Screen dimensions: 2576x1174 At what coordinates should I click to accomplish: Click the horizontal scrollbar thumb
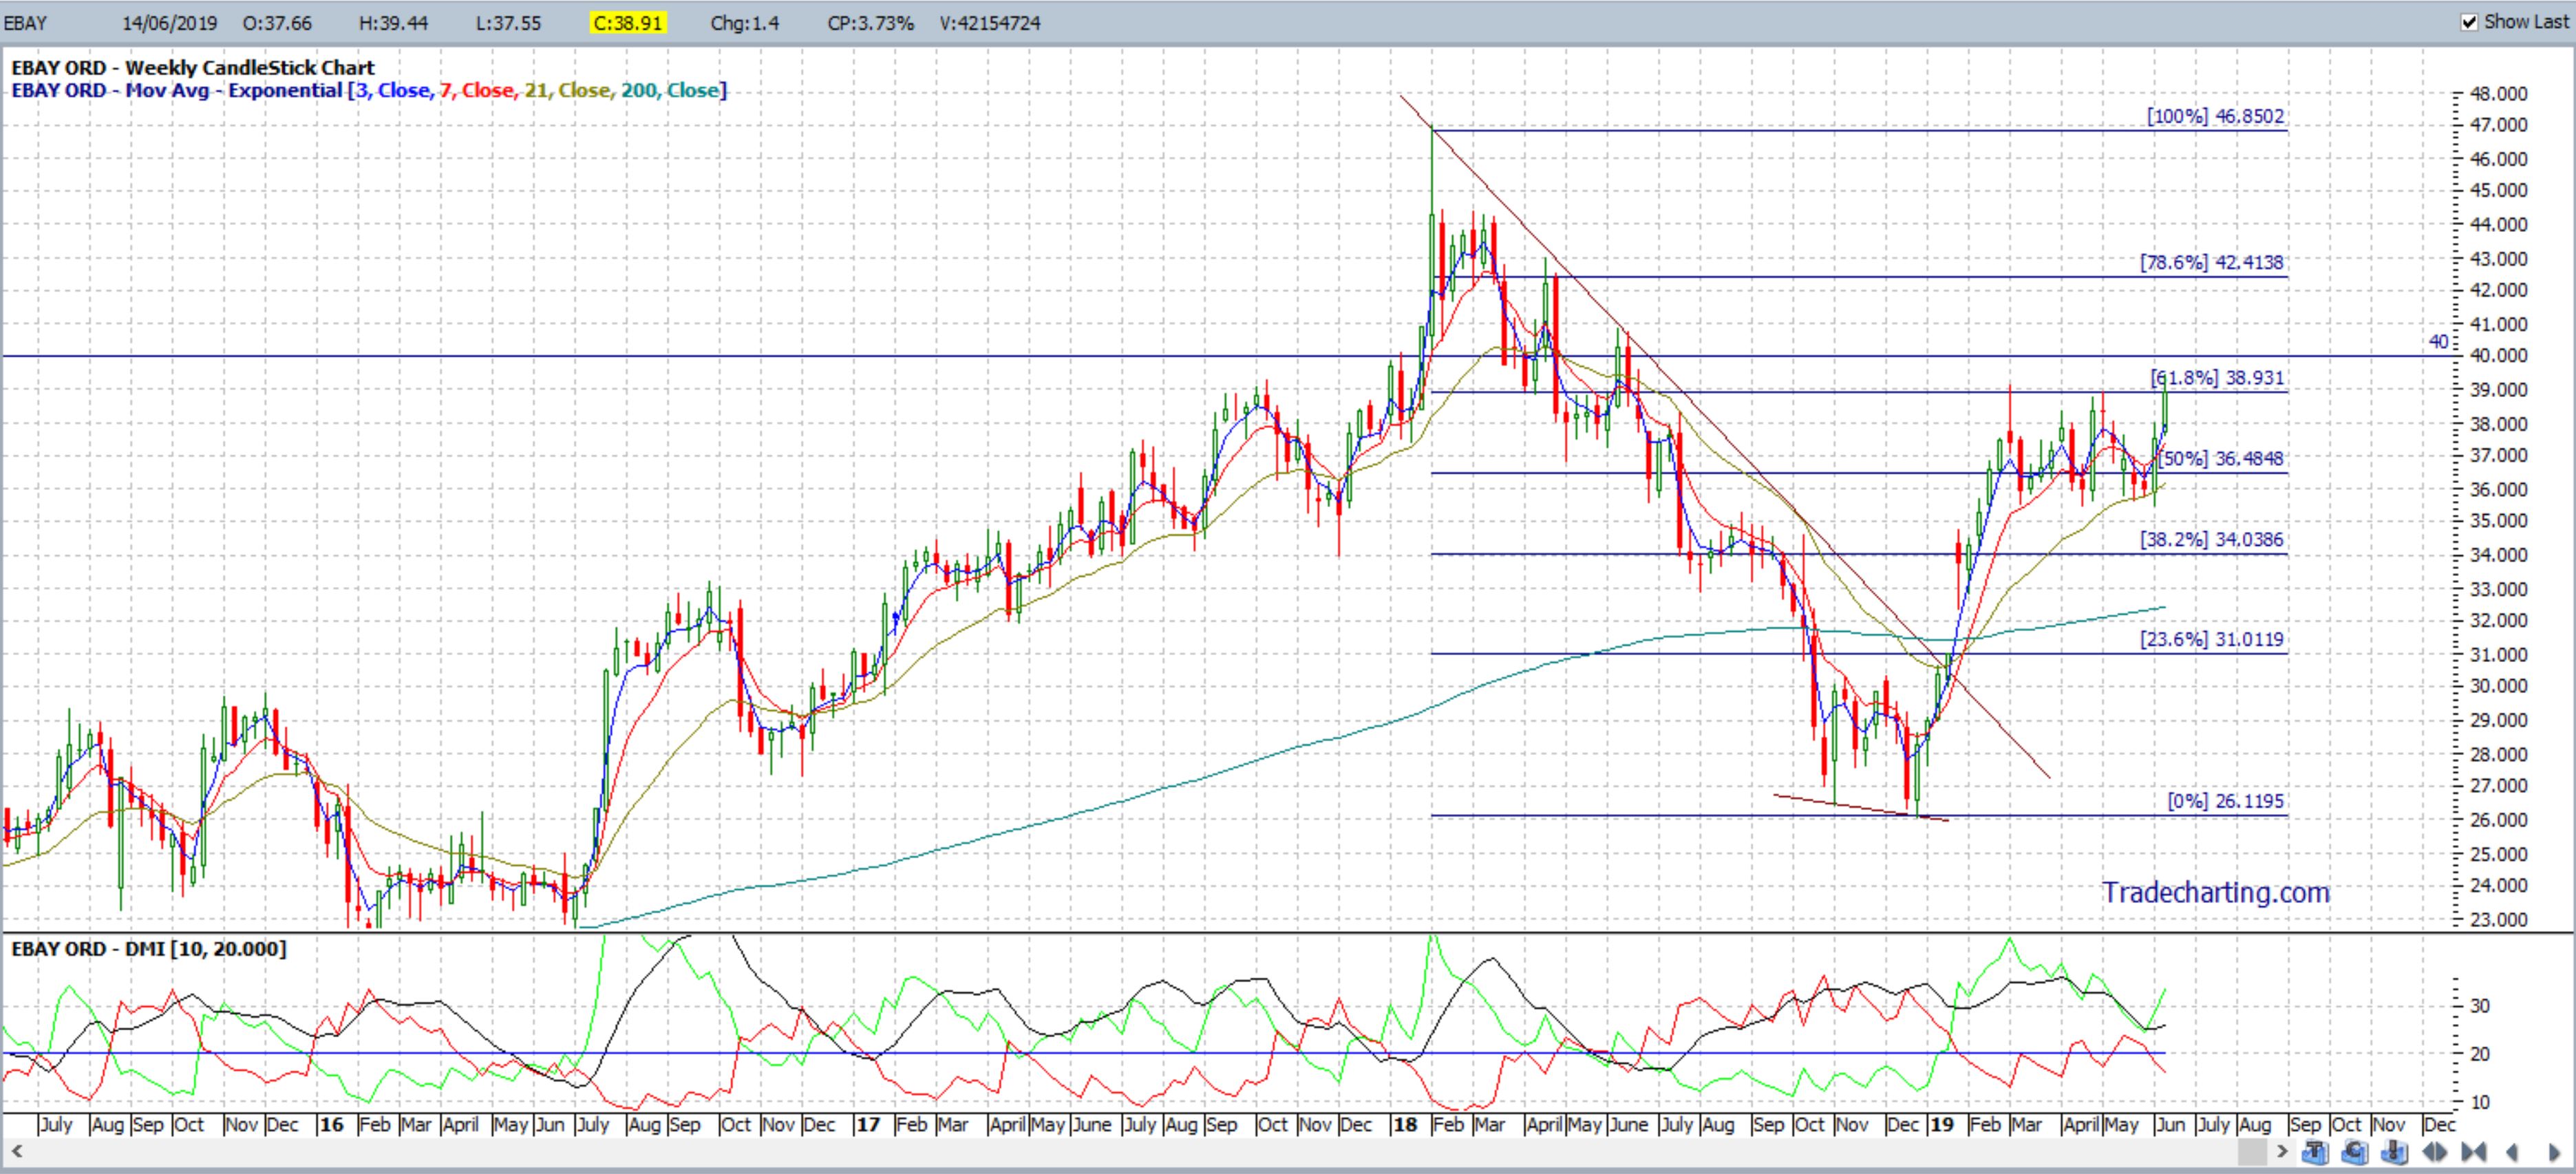[2253, 1151]
